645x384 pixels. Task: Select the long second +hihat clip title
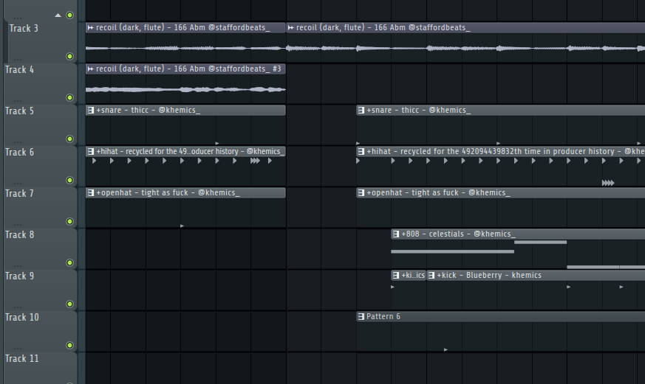click(x=505, y=151)
